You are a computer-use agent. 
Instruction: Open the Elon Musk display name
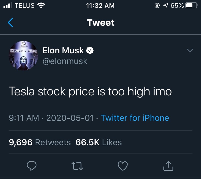coord(63,50)
